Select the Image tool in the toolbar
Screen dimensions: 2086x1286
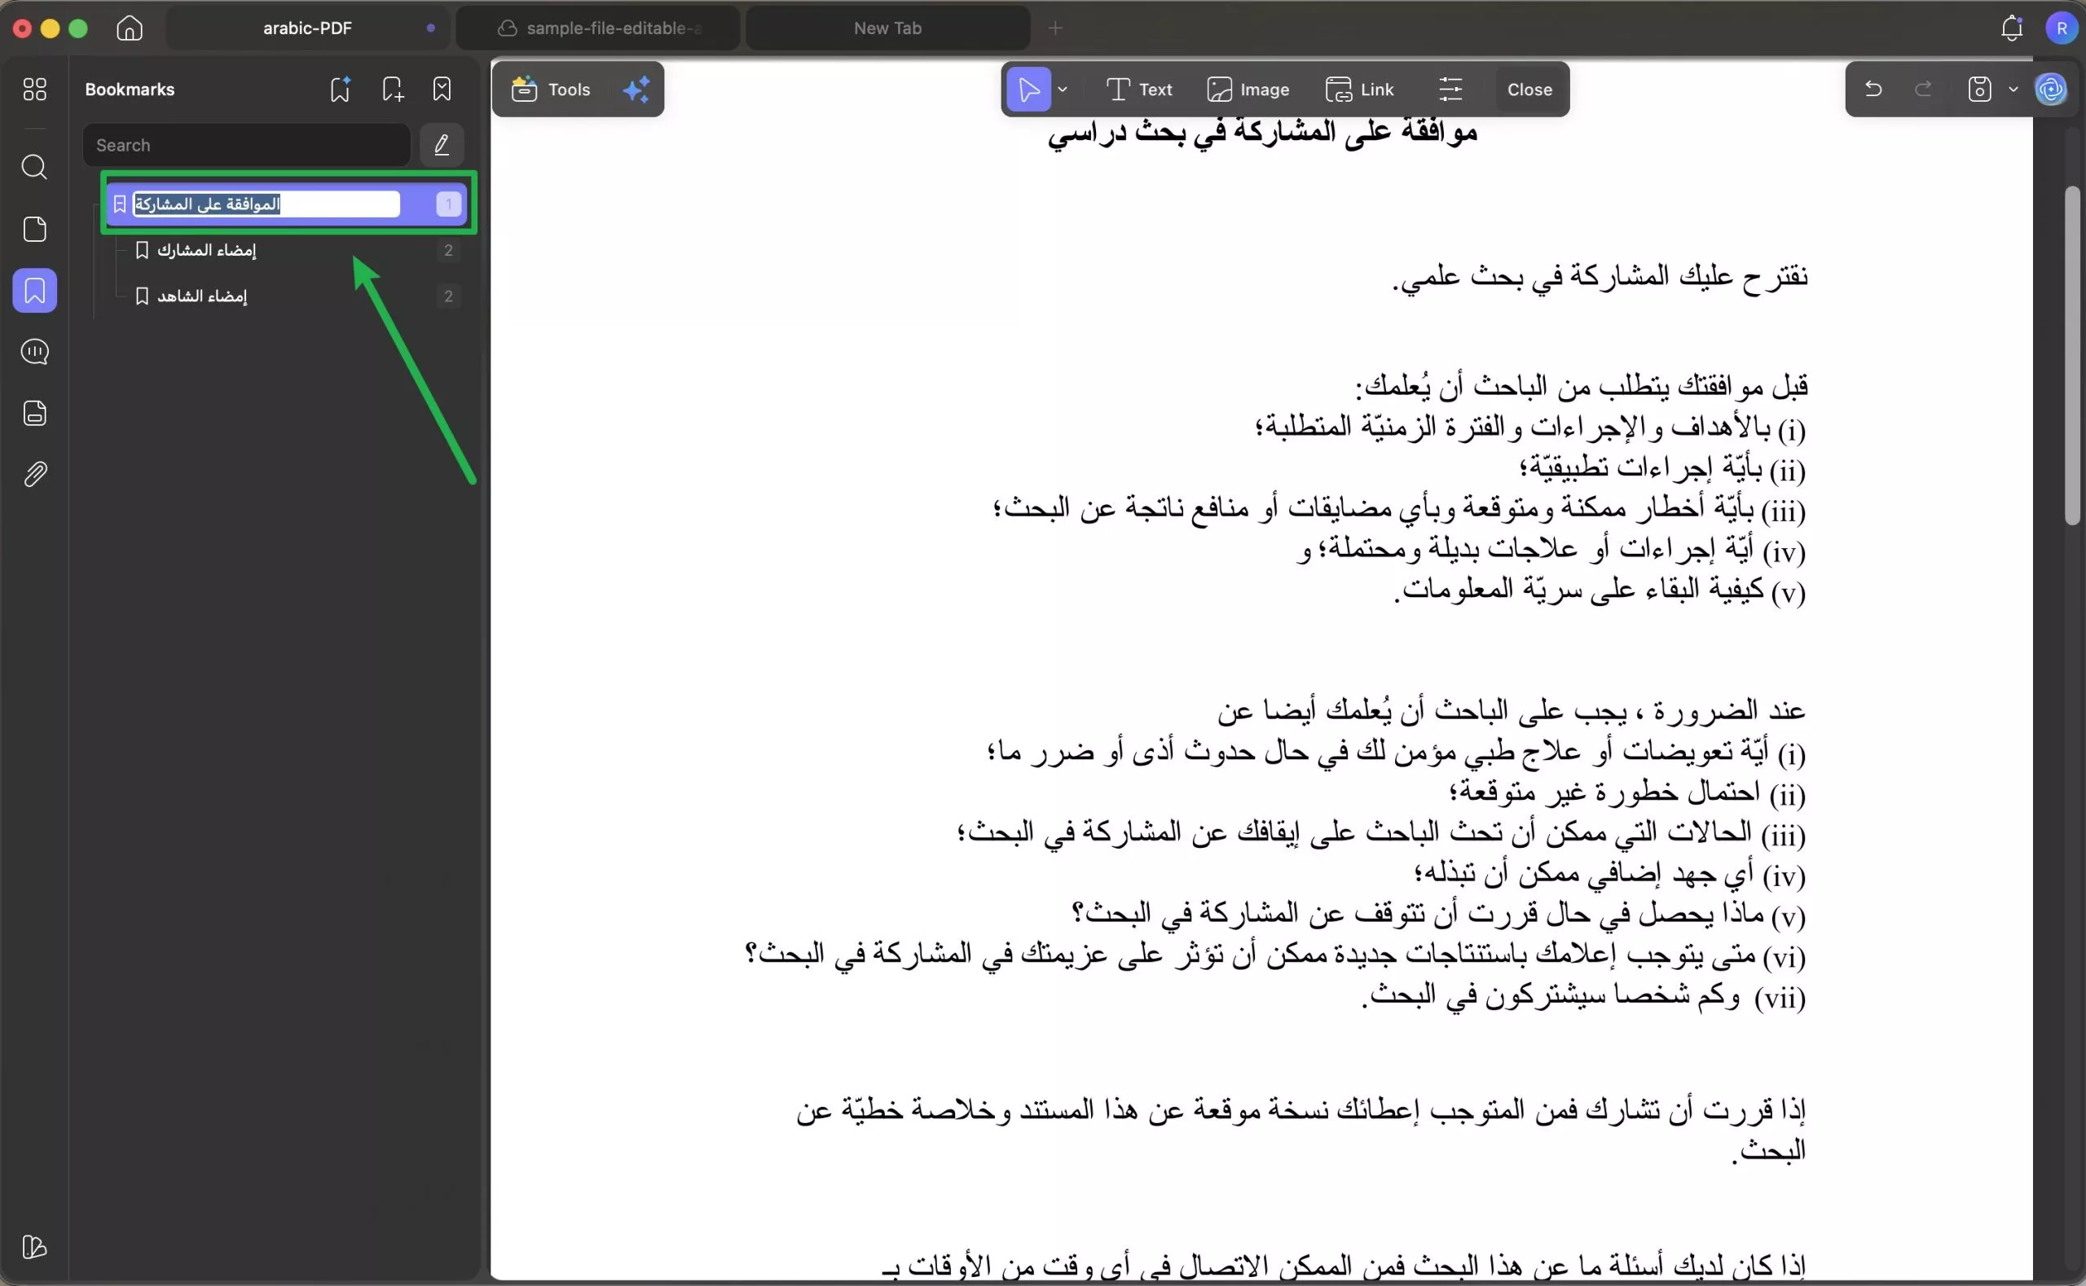click(x=1248, y=89)
